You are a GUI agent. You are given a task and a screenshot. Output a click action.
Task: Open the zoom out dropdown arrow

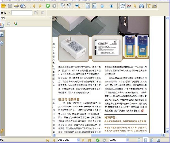coord(107,6)
